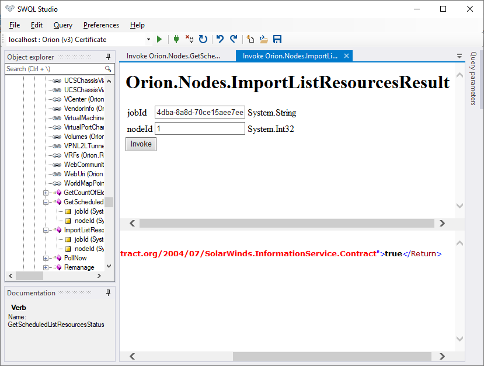Open the Edit menu
Viewport: 484px width, 366px height.
tap(36, 25)
